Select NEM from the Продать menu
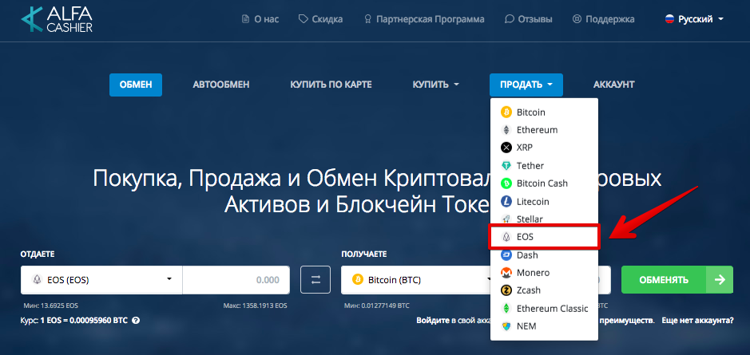Screen dimensions: 750x355 pyautogui.click(x=544, y=326)
